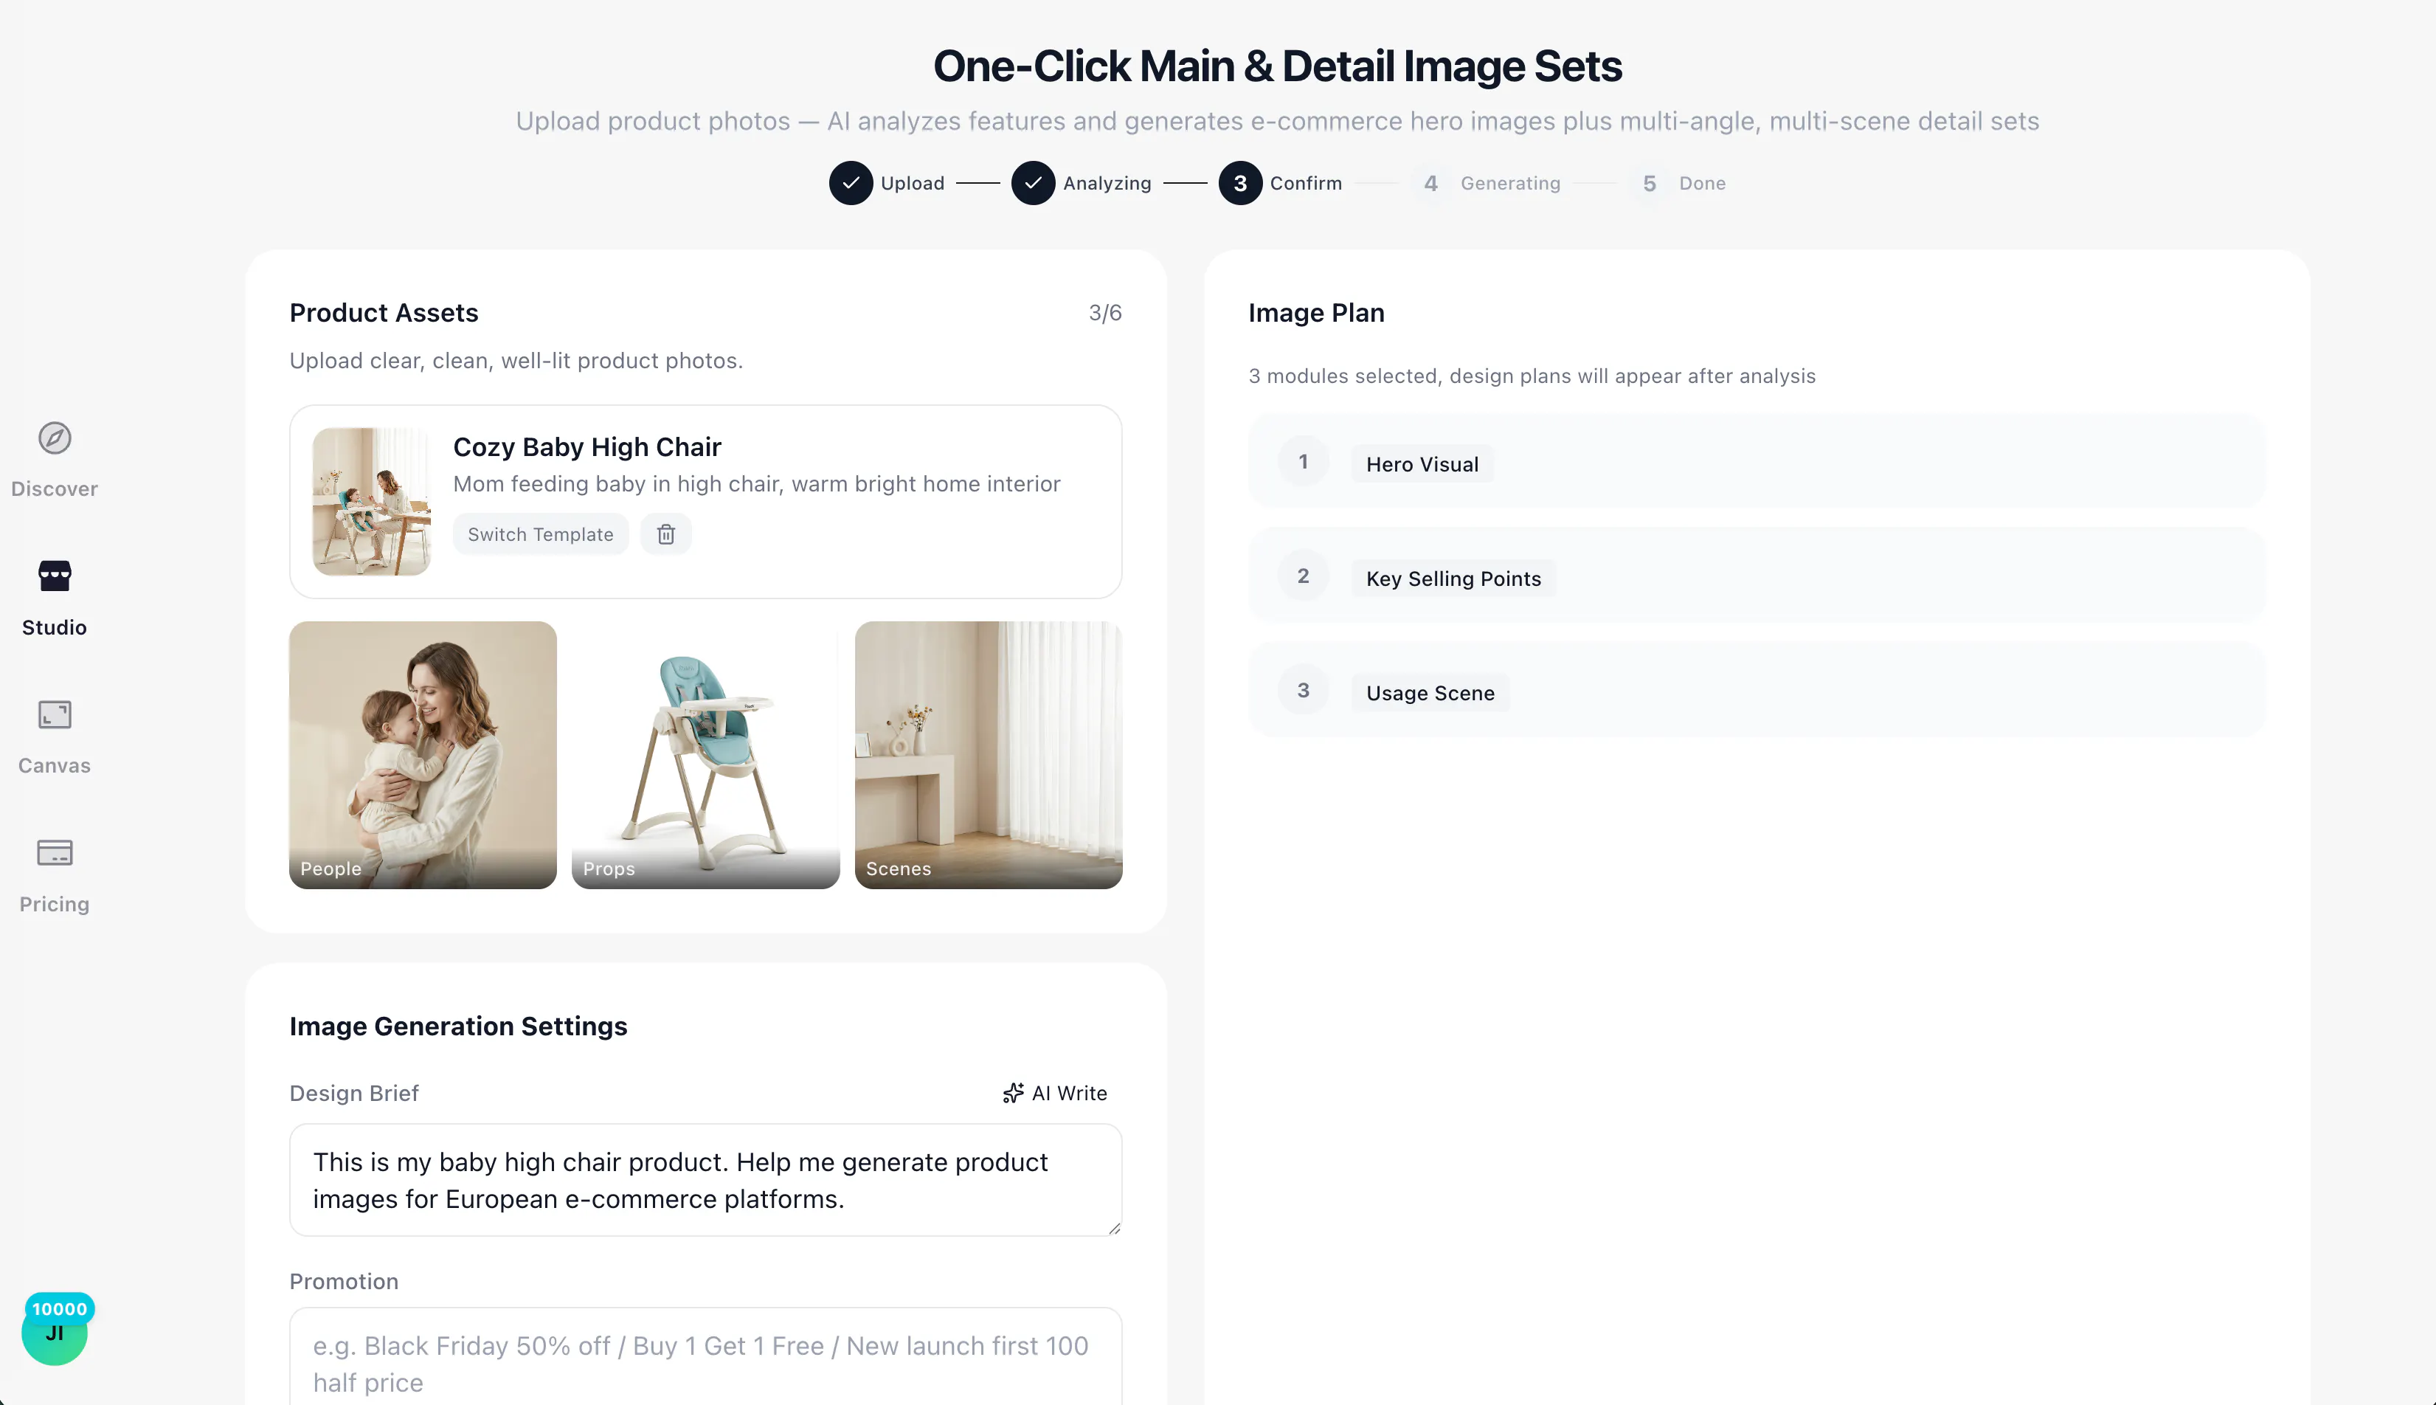2436x1405 pixels.
Task: Click the number 3 module badge
Action: tap(1304, 691)
